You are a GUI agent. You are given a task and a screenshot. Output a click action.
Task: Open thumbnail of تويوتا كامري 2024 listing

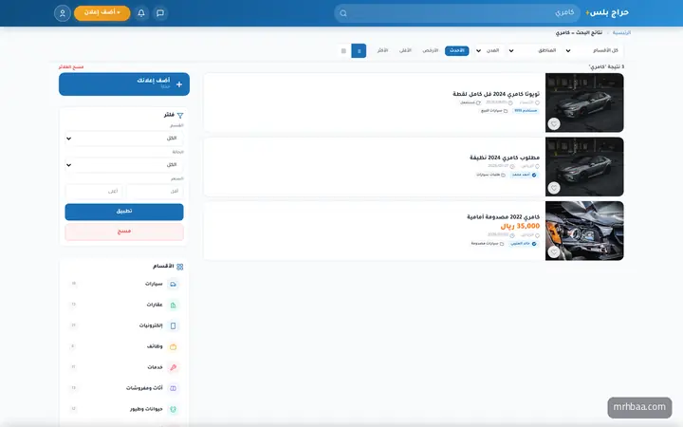point(584,102)
